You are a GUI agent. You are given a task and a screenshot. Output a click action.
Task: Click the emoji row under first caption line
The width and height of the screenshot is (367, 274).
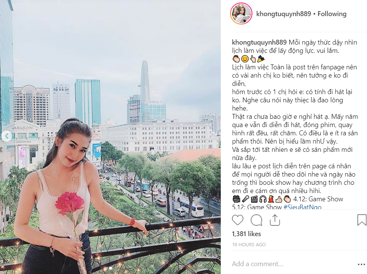pyautogui.click(x=248, y=59)
